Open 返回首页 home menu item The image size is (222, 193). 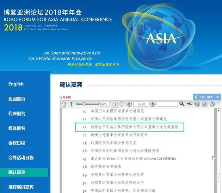pos(17,99)
